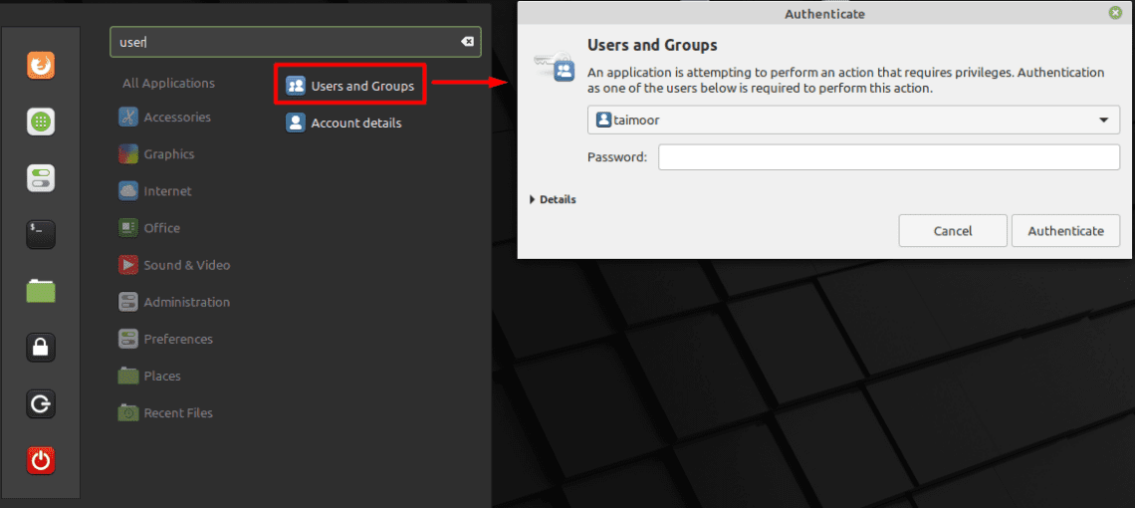Click the red Shut Down power icon
The height and width of the screenshot is (508, 1135).
pyautogui.click(x=41, y=460)
